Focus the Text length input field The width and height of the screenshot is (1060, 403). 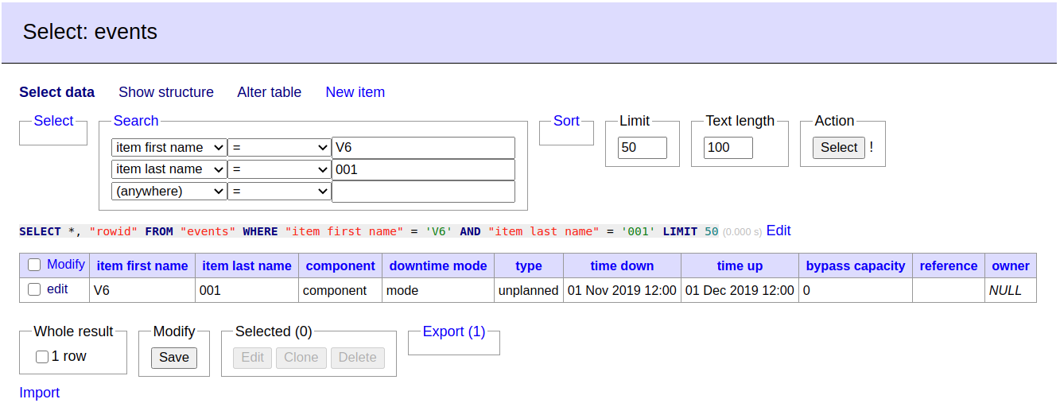pyautogui.click(x=728, y=148)
